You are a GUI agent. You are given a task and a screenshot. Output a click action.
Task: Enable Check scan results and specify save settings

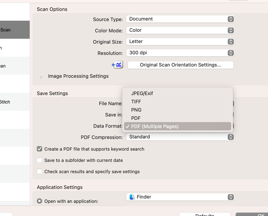tap(40, 172)
